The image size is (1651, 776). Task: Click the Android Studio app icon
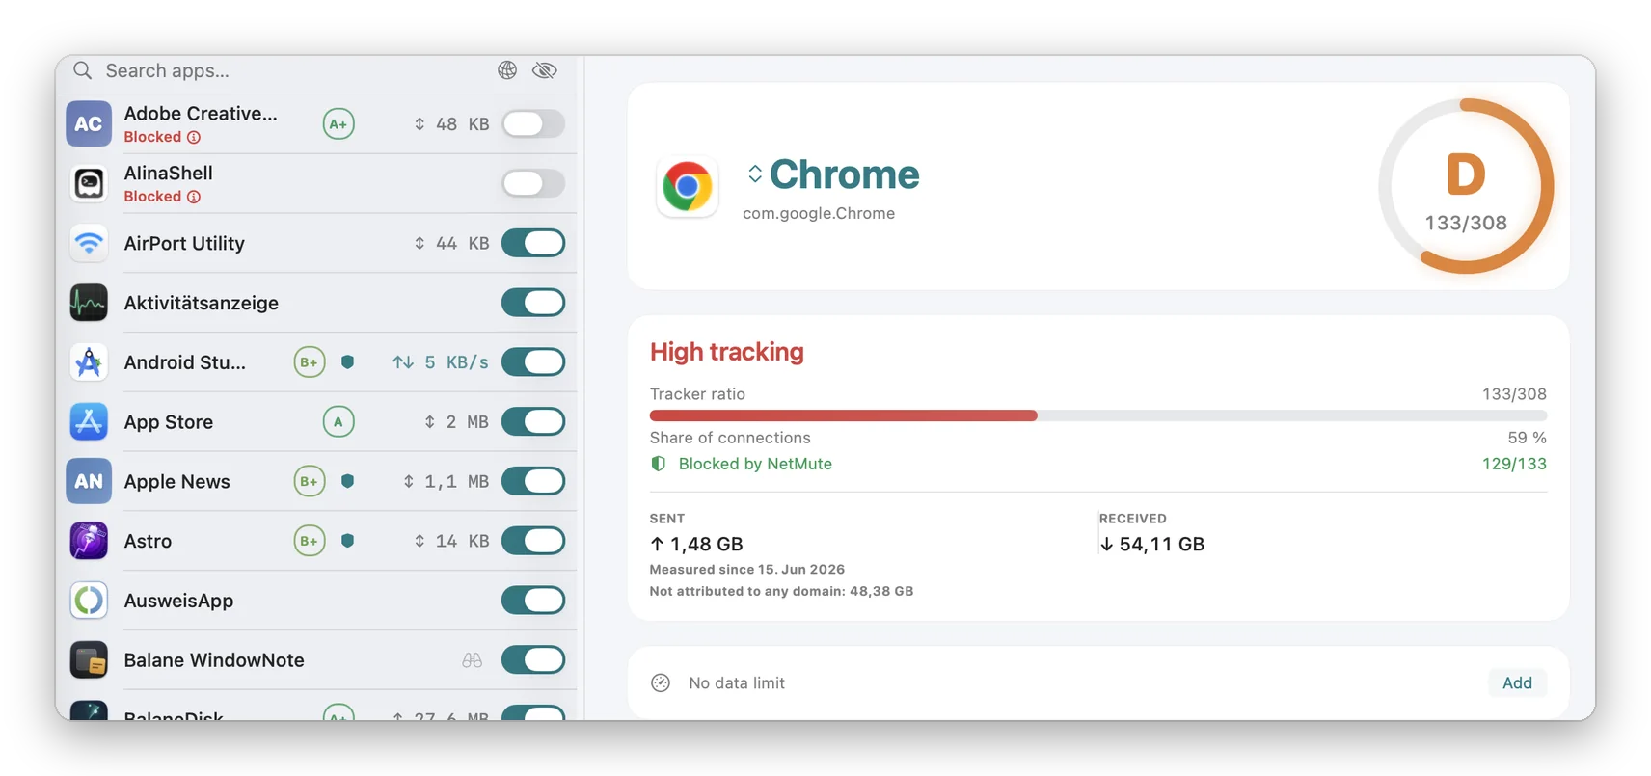[x=89, y=362]
